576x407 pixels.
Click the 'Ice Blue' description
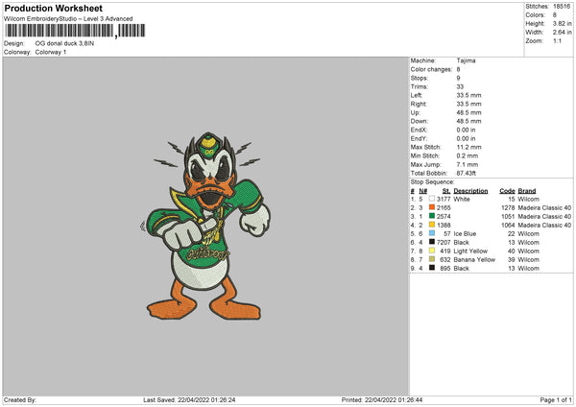pos(465,233)
